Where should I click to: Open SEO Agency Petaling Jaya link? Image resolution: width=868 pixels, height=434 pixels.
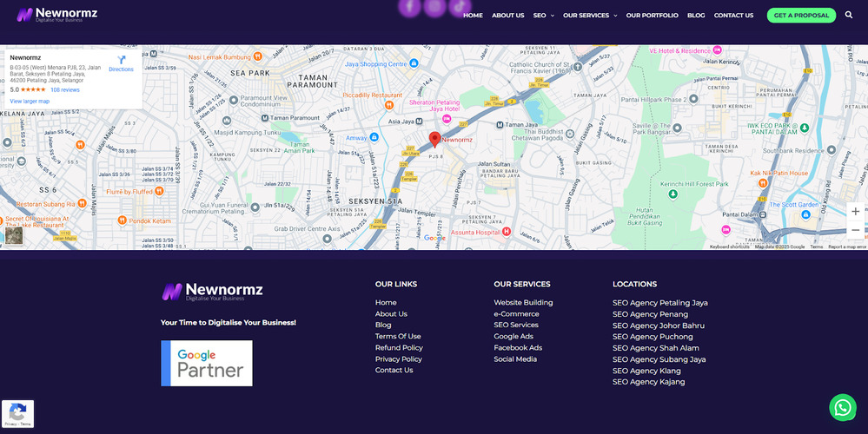659,303
